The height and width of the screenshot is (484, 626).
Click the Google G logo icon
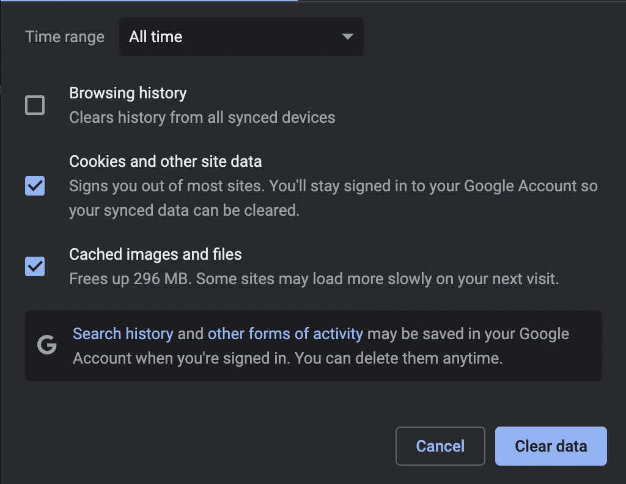click(x=46, y=346)
